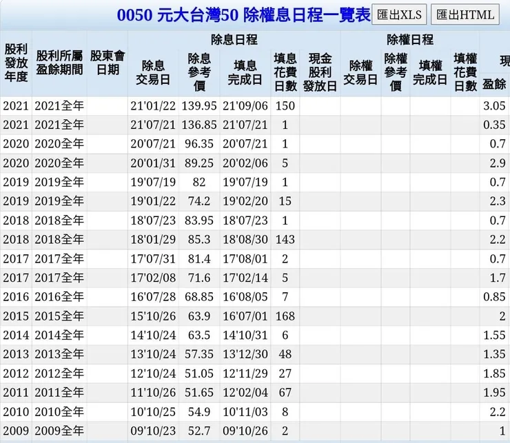Image resolution: width=510 pixels, height=443 pixels.
Task: Click the 匯出XLS export button
Action: coord(399,14)
